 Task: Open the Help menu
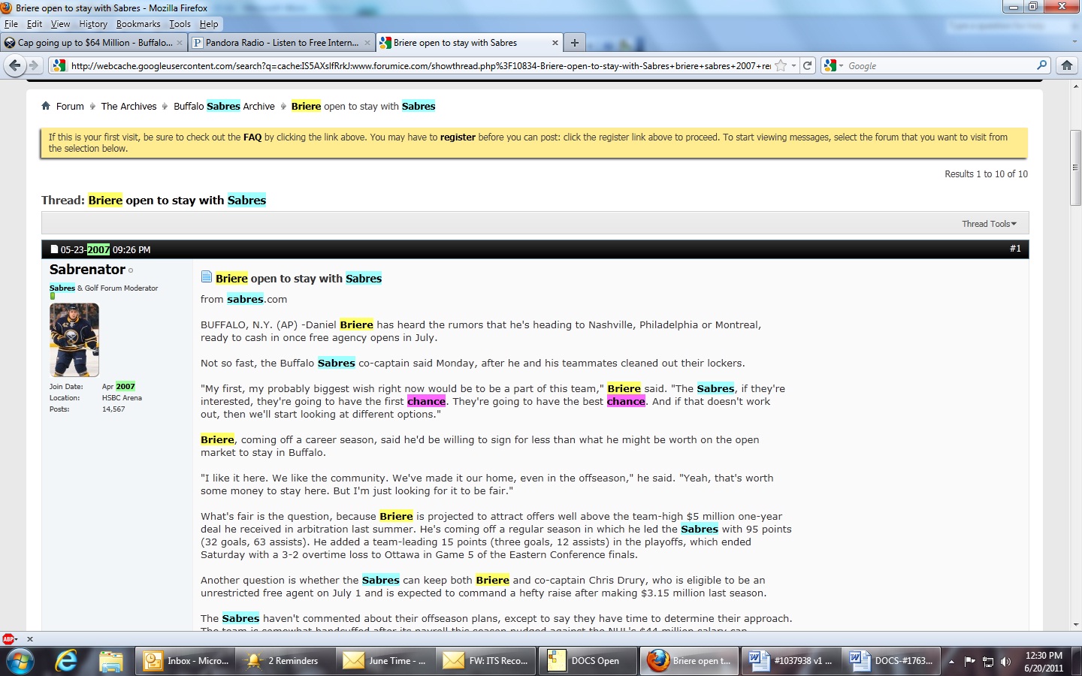tap(209, 24)
